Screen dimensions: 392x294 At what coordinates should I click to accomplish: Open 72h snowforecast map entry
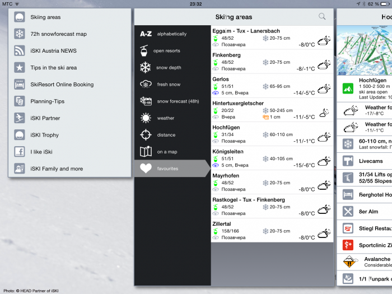coord(70,34)
